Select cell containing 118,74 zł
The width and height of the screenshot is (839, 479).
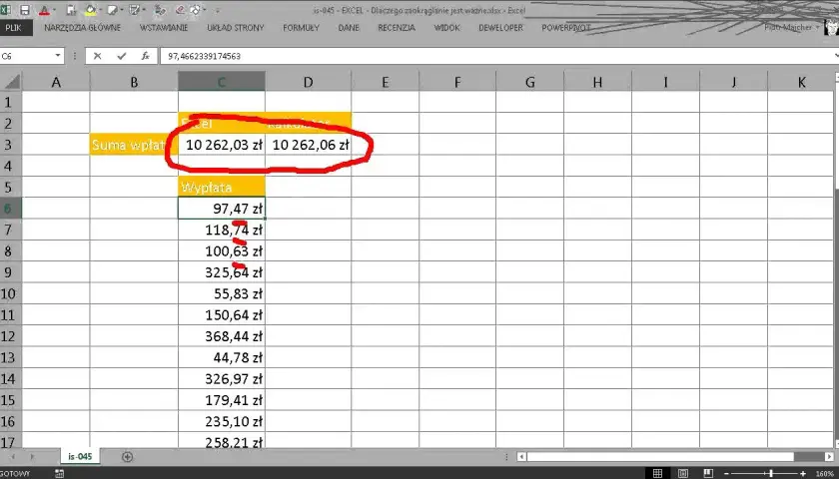pyautogui.click(x=222, y=230)
